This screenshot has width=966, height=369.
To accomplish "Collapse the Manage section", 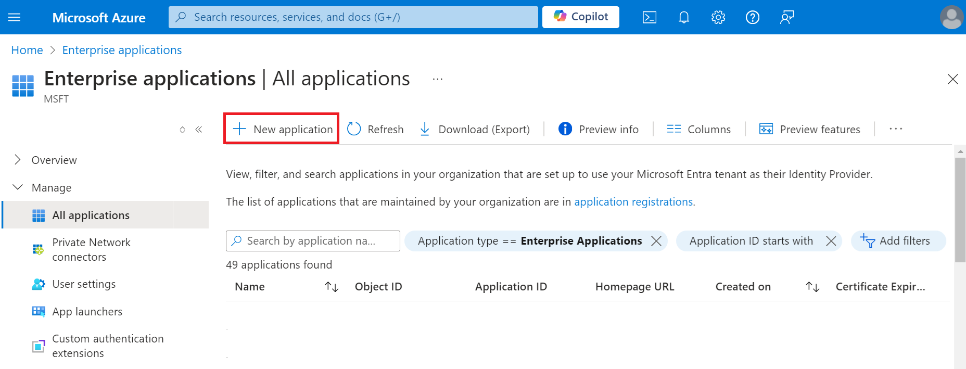I will [18, 187].
